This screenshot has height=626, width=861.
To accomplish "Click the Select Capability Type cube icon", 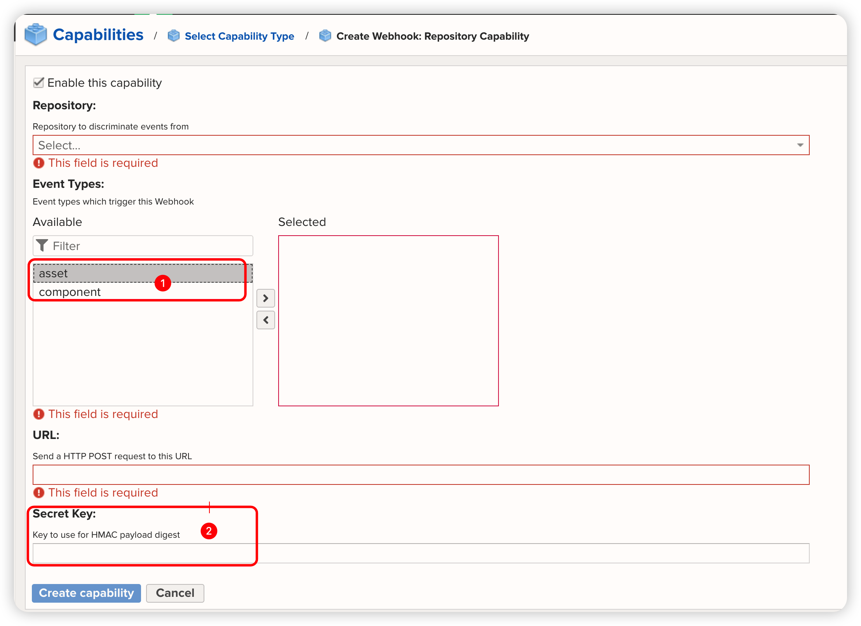I will pos(173,36).
